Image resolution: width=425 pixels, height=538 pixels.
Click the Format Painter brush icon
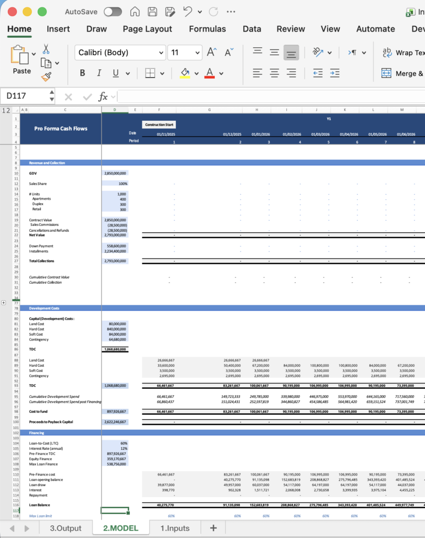coord(46,77)
